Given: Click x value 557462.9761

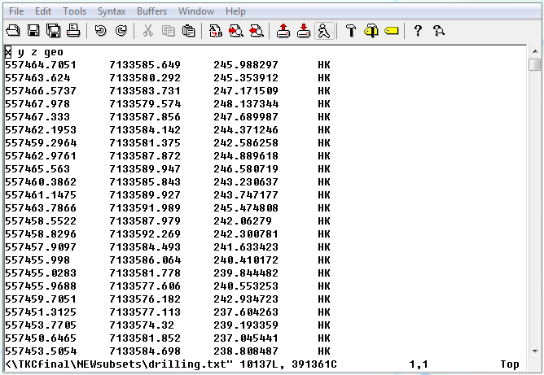Looking at the screenshot, I should pos(41,156).
